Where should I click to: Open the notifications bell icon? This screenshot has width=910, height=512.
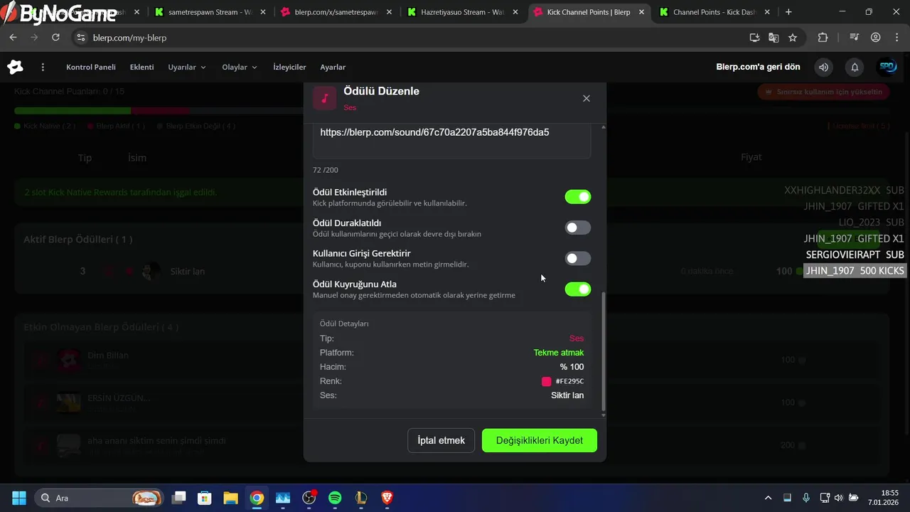tap(855, 67)
